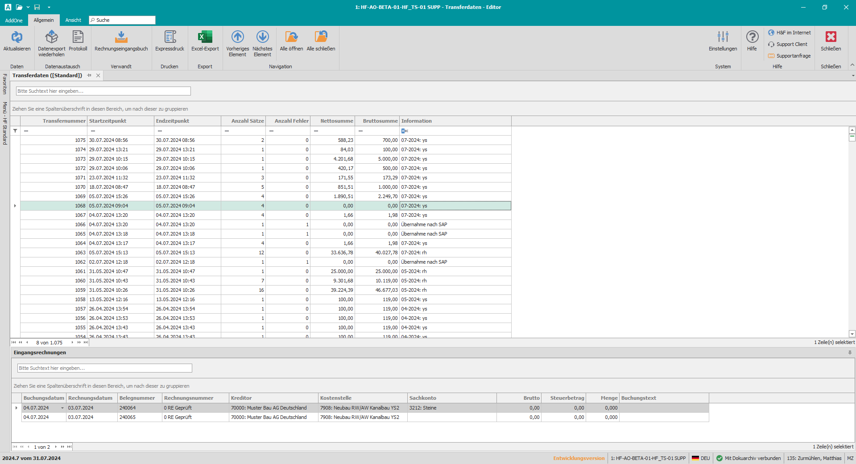The height and width of the screenshot is (464, 856).
Task: Open the Protokoll icon
Action: [78, 37]
